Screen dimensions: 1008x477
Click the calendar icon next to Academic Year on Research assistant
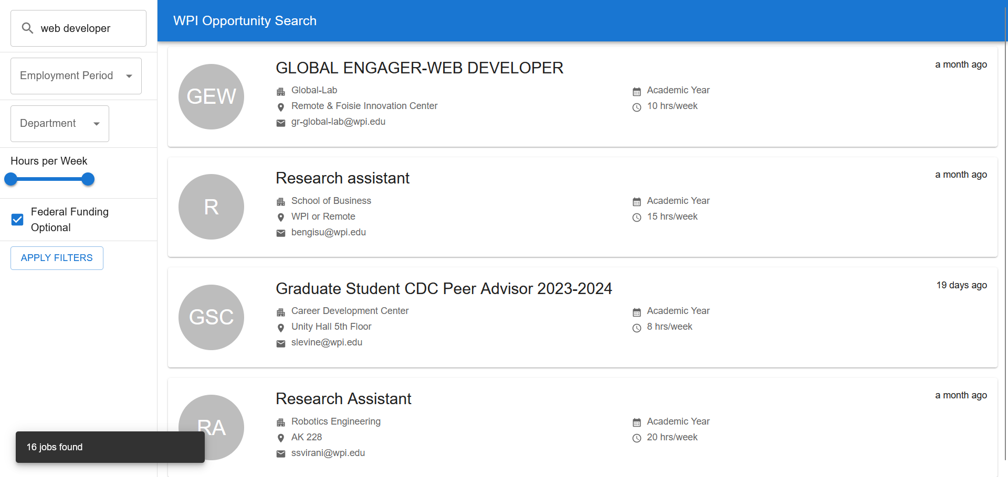tap(637, 201)
